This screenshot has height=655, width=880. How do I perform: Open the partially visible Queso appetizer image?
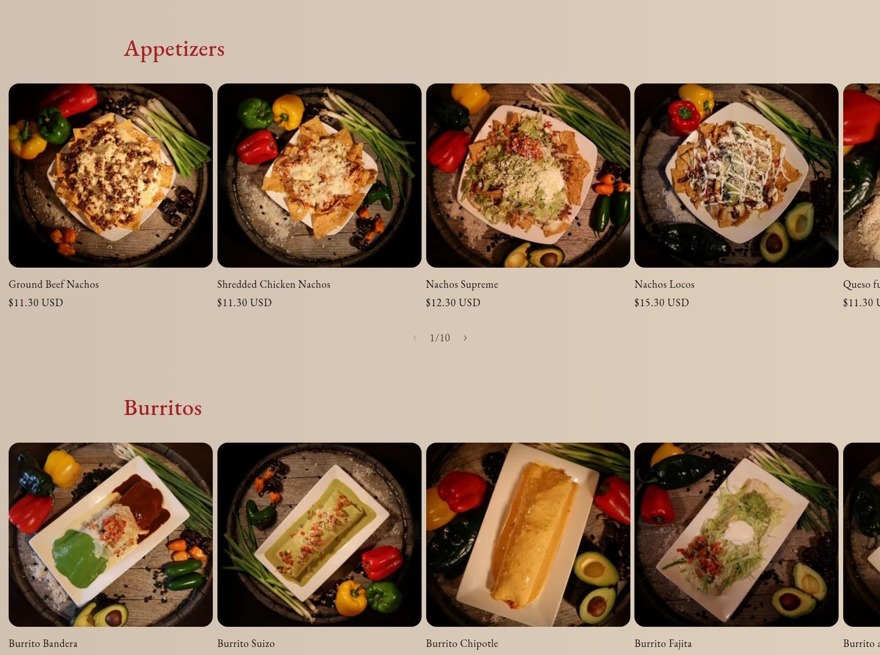pyautogui.click(x=862, y=176)
